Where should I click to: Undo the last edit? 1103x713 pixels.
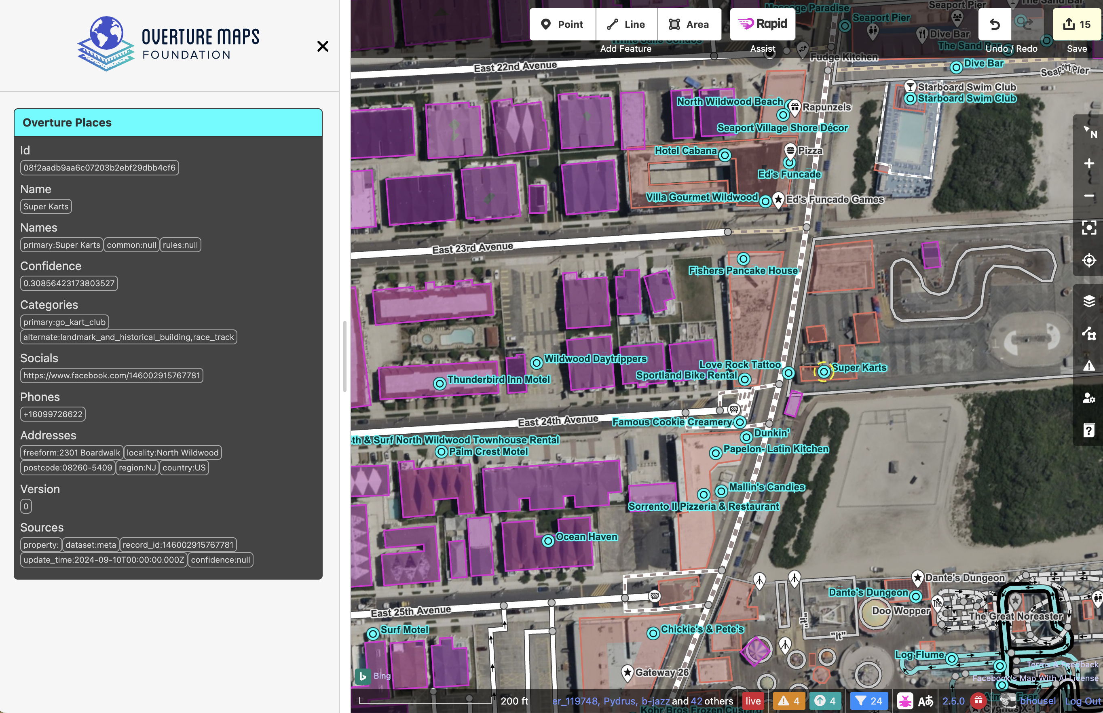point(994,24)
